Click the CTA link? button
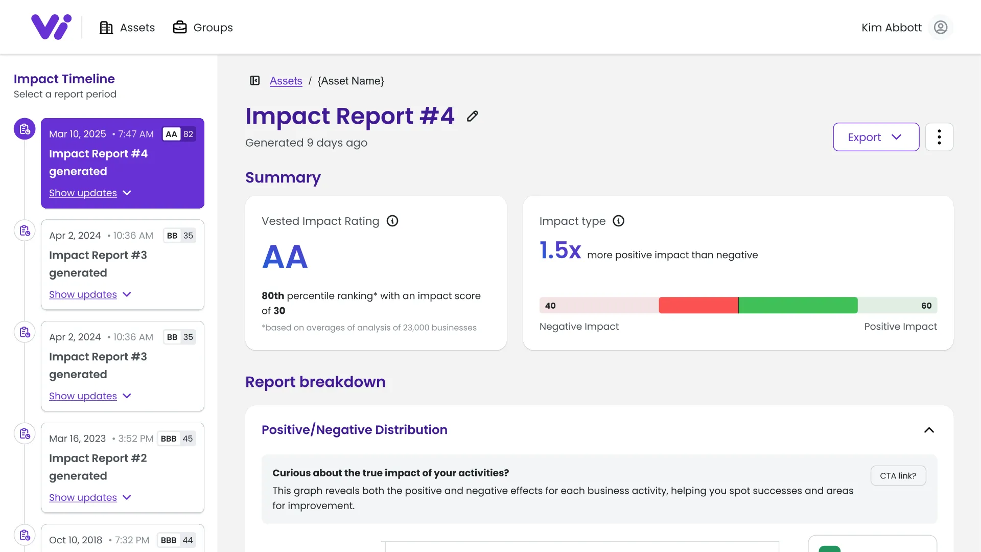Image resolution: width=981 pixels, height=552 pixels. click(897, 475)
